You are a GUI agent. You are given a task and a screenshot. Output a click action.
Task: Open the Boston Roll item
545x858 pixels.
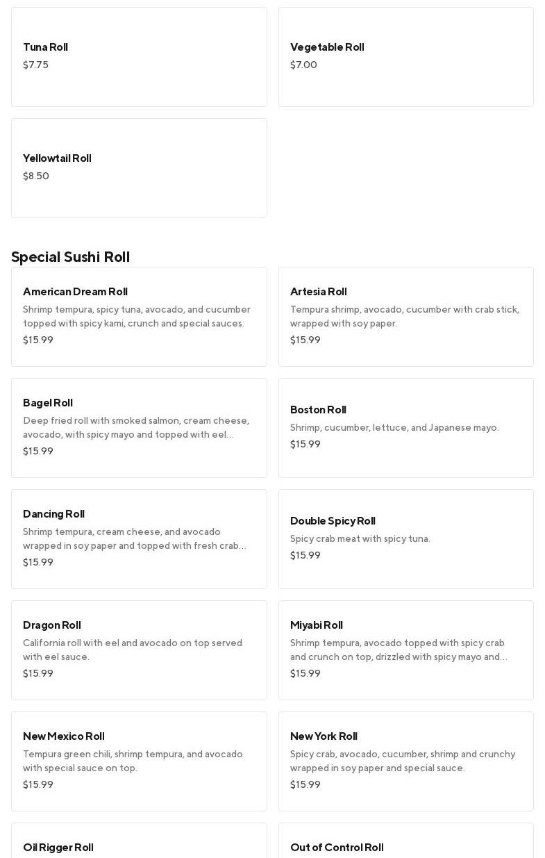click(x=405, y=428)
